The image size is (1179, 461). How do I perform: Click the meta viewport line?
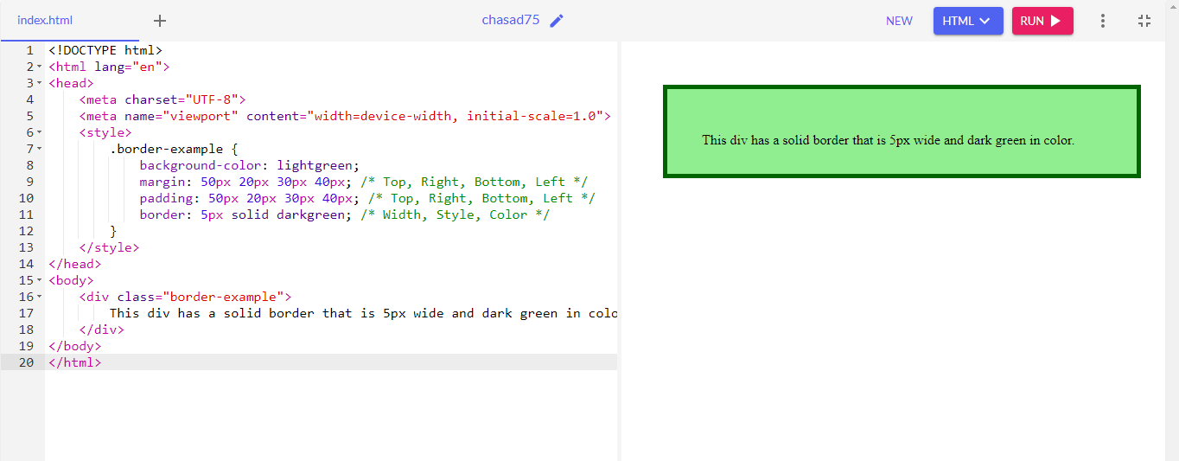point(345,116)
